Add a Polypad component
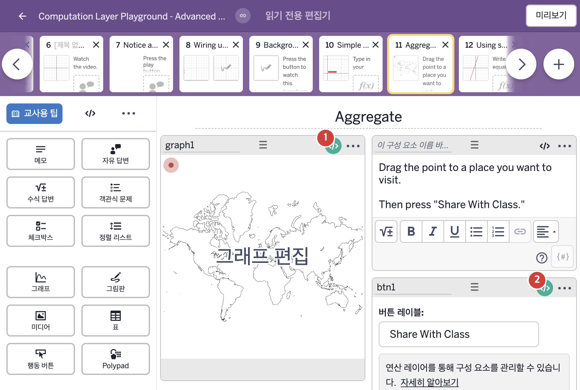580x390 pixels. pos(116,359)
